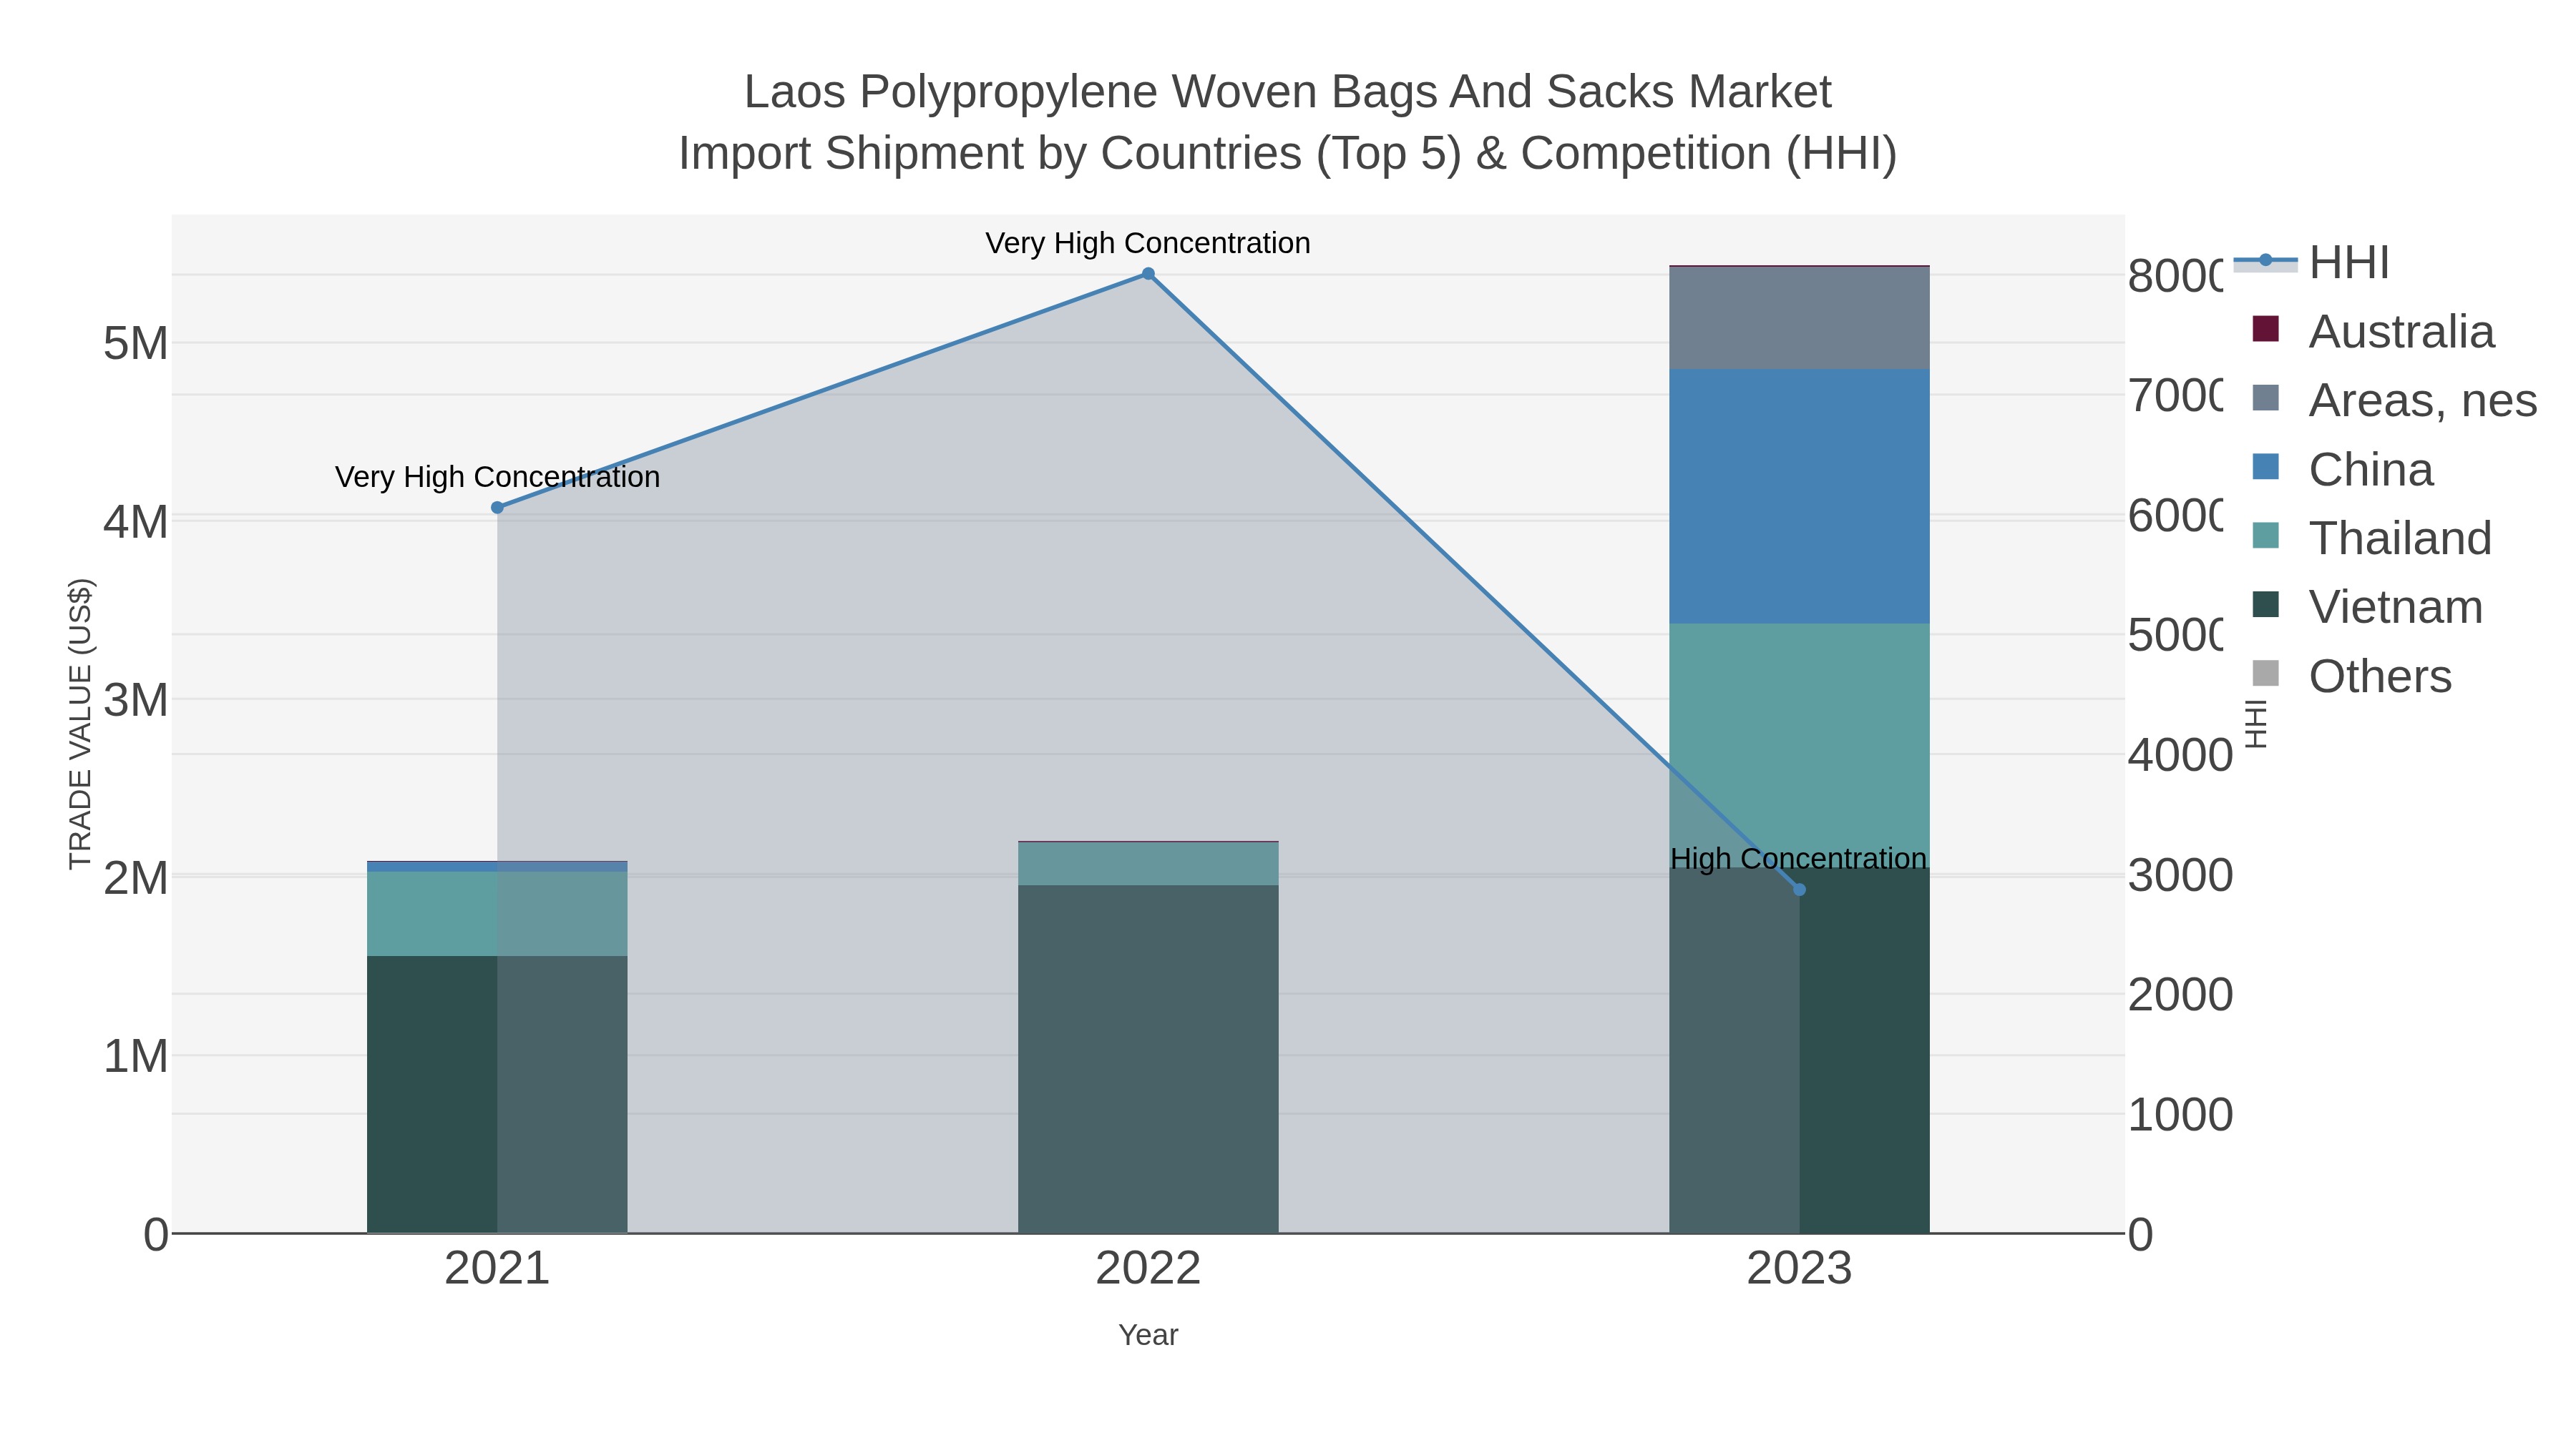Image resolution: width=2576 pixels, height=1448 pixels.
Task: Toggle Vietnam legend entry
Action: [2367, 606]
